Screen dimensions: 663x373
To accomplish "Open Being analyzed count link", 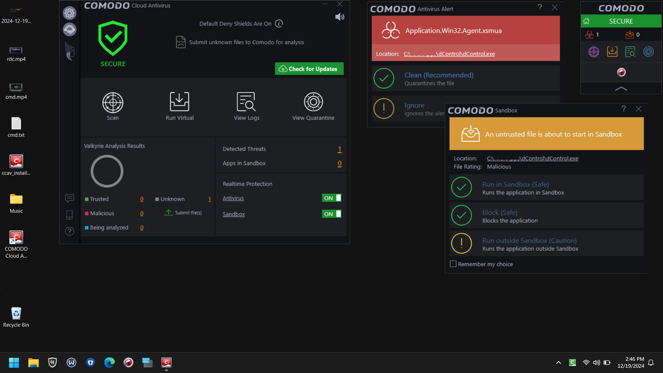I will pyautogui.click(x=142, y=228).
